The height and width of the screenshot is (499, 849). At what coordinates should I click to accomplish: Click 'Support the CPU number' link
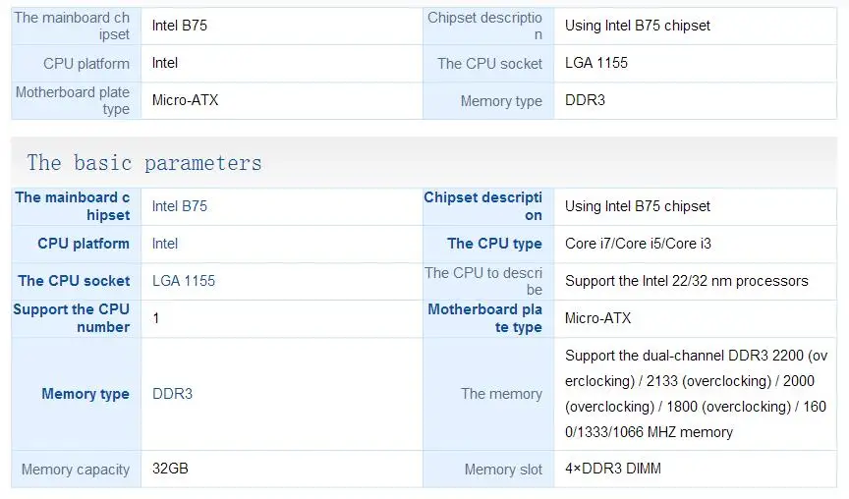point(72,318)
